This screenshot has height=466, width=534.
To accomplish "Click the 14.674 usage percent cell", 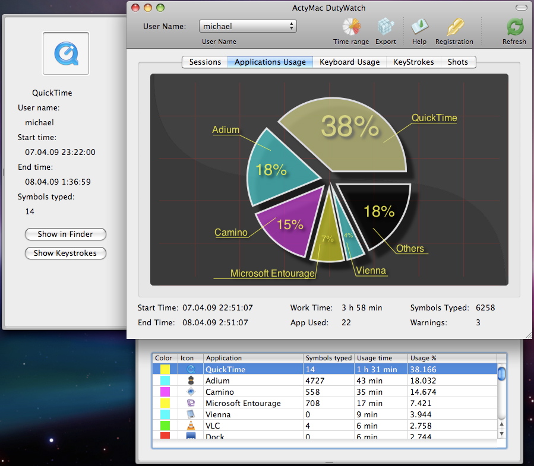I will 452,391.
